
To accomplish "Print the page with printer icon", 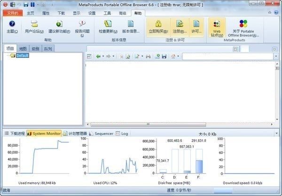I will [148, 57].
